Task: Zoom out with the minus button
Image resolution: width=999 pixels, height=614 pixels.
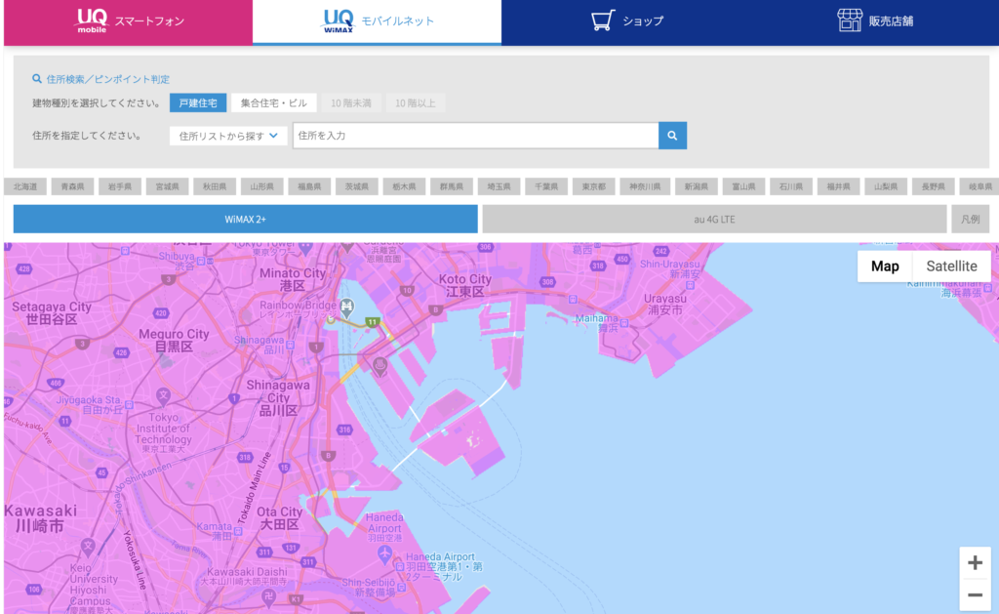Action: point(975,595)
